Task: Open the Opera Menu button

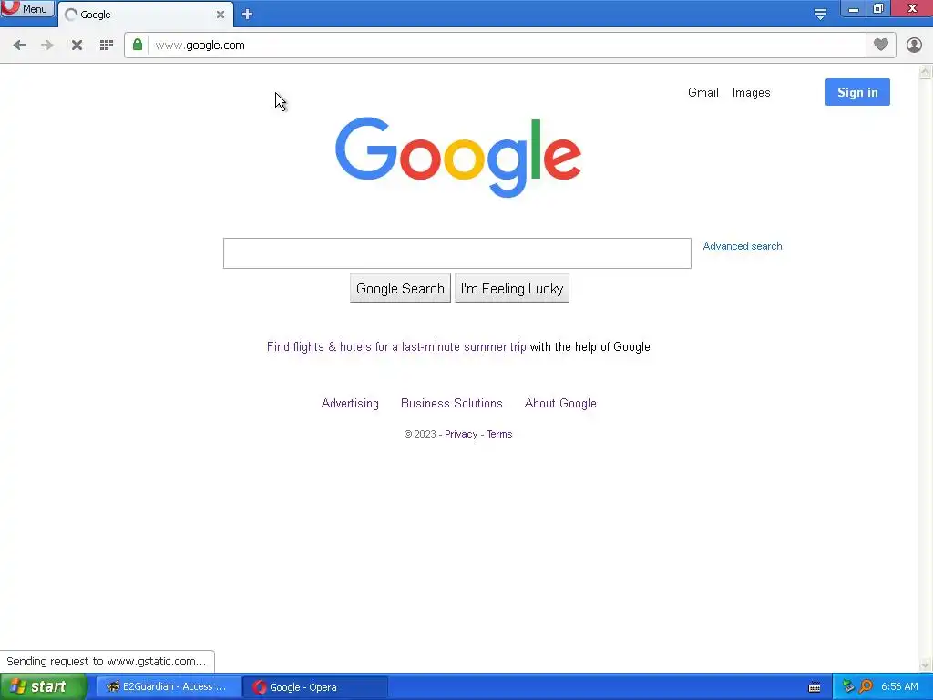Action: point(26,9)
